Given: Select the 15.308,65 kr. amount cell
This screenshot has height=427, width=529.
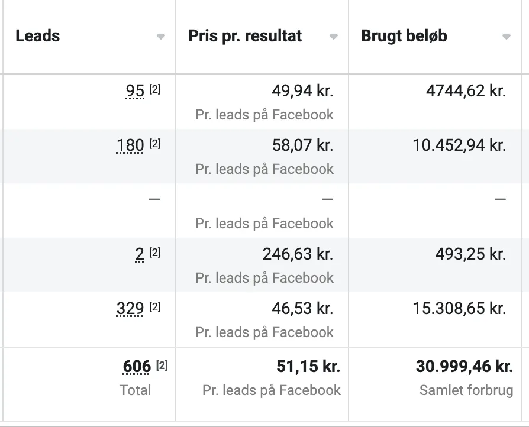Looking at the screenshot, I should [x=459, y=309].
